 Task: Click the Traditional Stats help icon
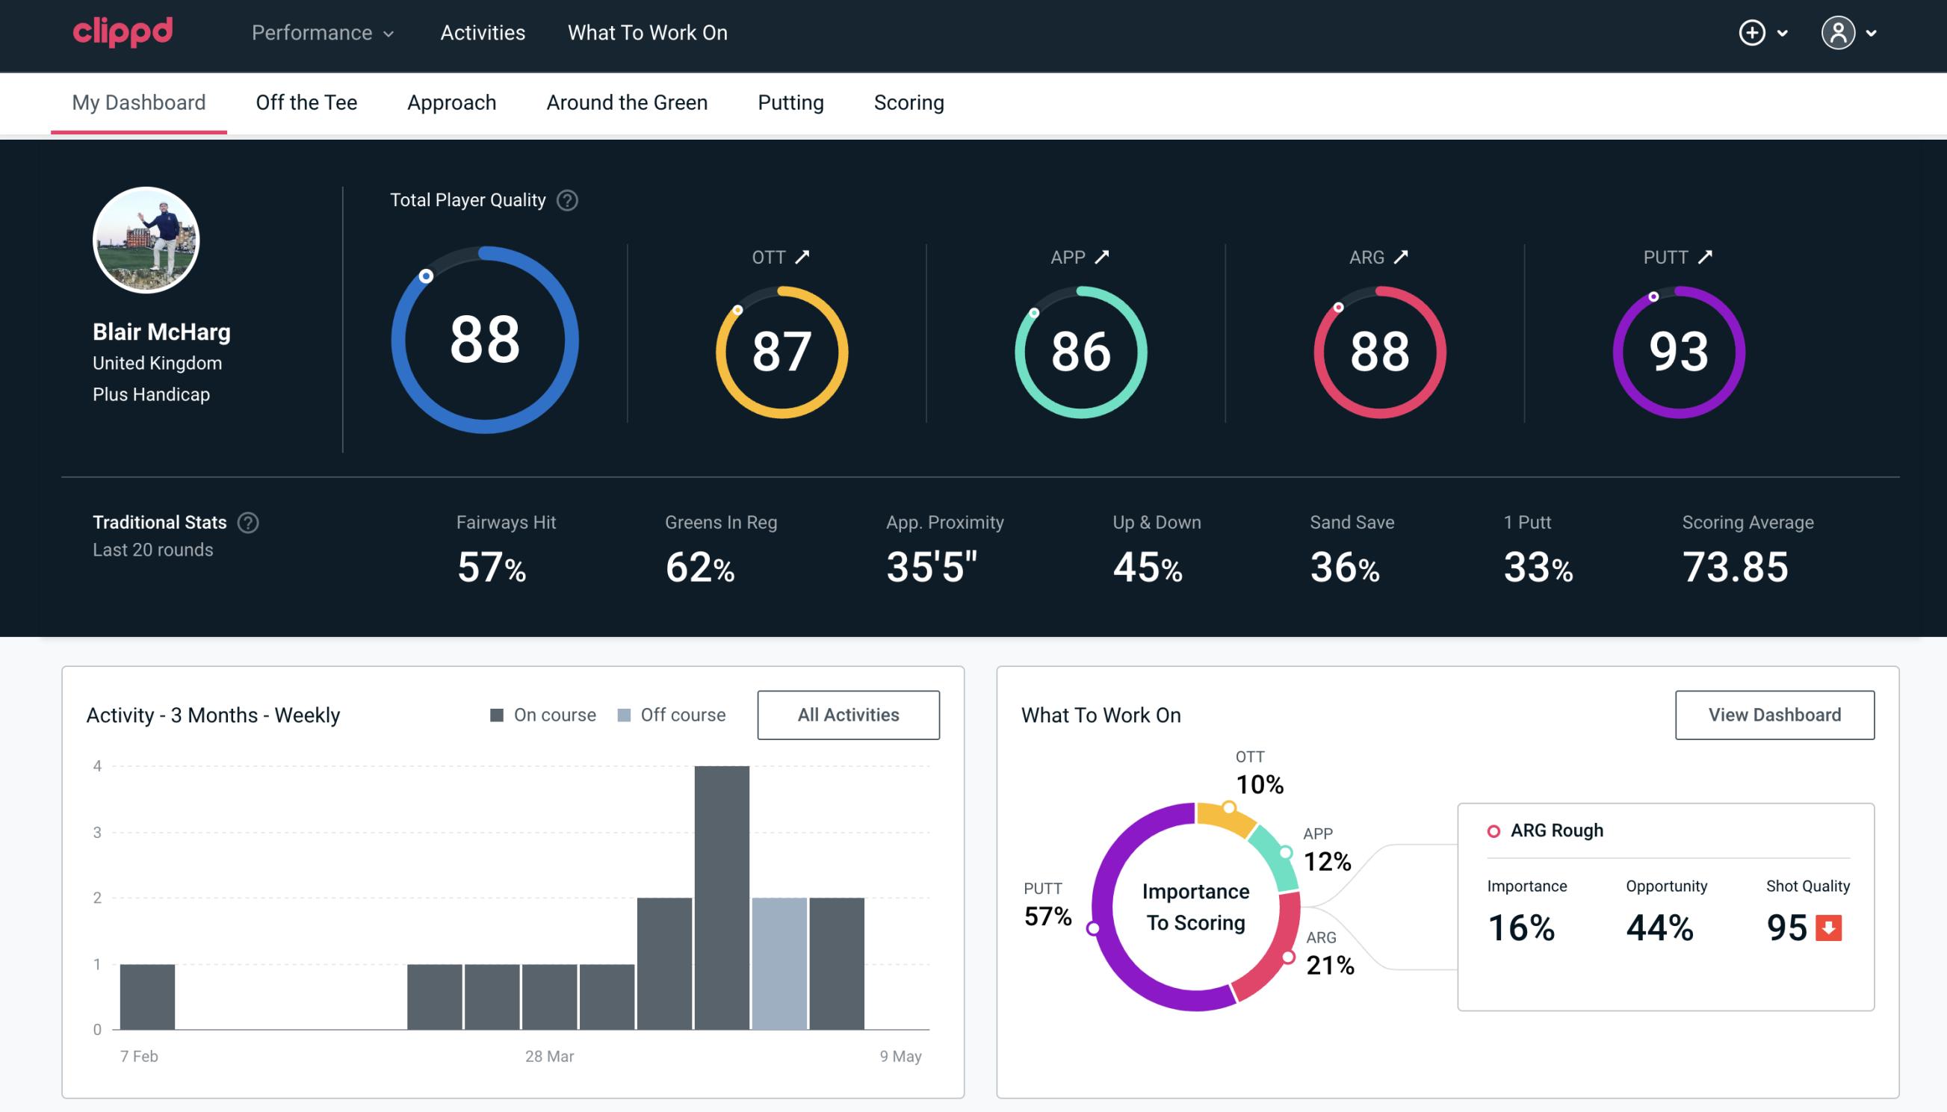click(249, 521)
